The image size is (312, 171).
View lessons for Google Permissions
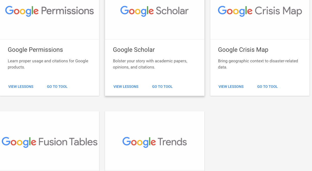[x=21, y=87]
